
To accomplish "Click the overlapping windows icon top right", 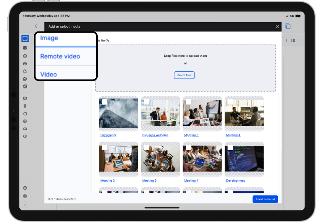I will coord(287,27).
